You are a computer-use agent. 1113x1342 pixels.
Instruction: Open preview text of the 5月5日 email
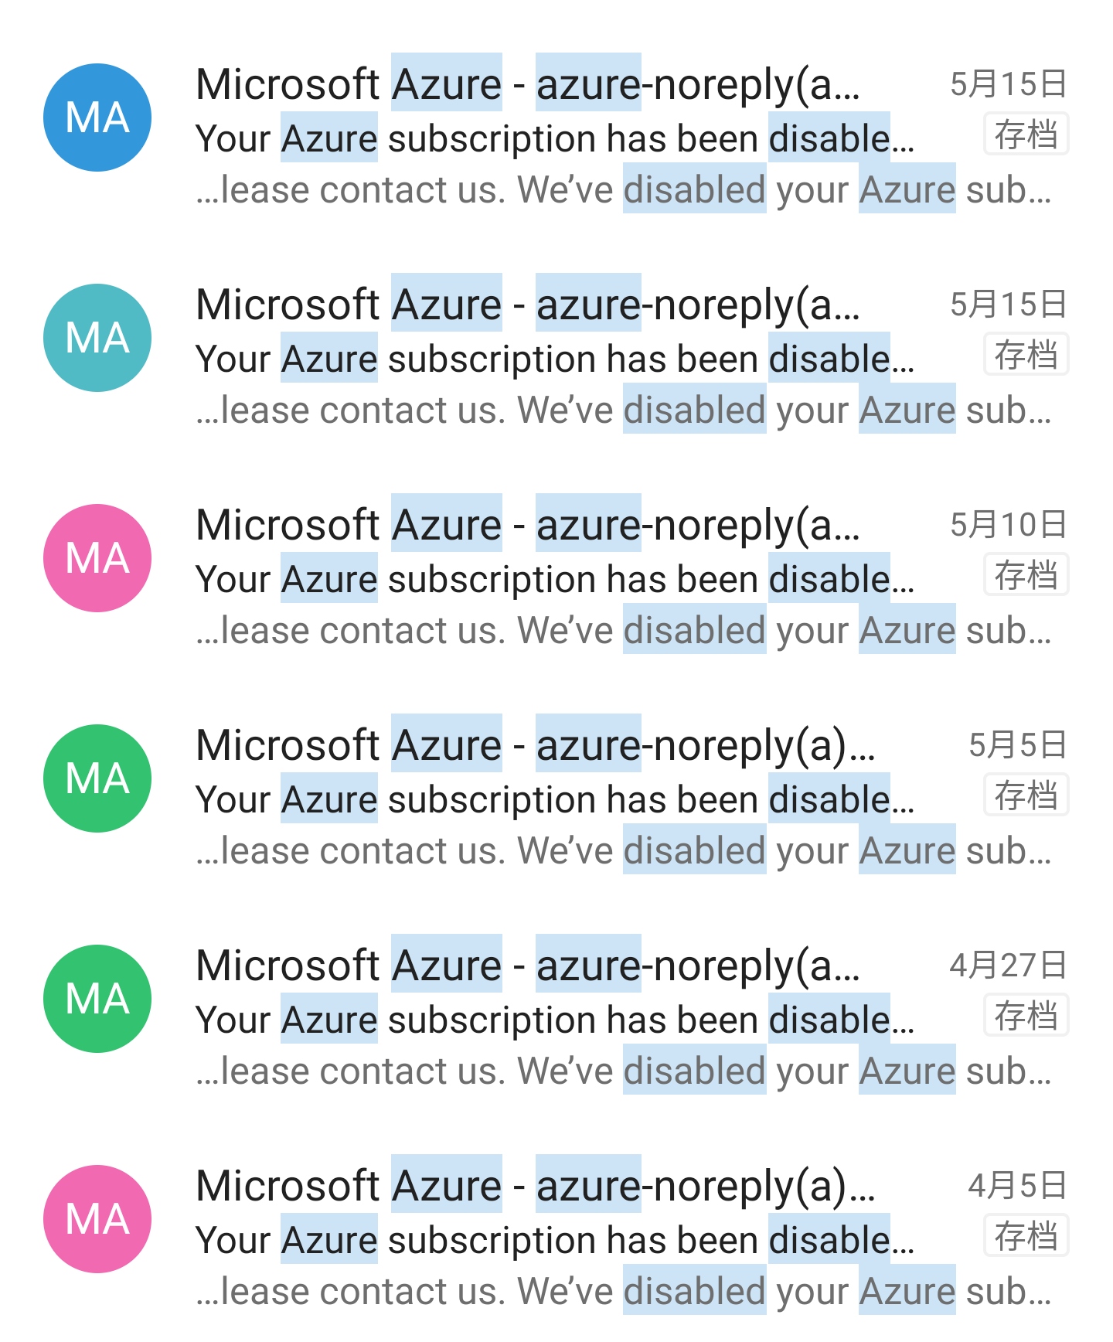point(623,851)
